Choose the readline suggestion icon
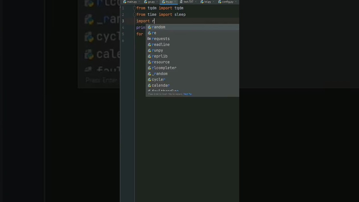 (x=149, y=45)
